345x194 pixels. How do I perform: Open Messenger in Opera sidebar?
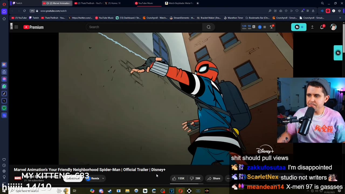(4, 79)
